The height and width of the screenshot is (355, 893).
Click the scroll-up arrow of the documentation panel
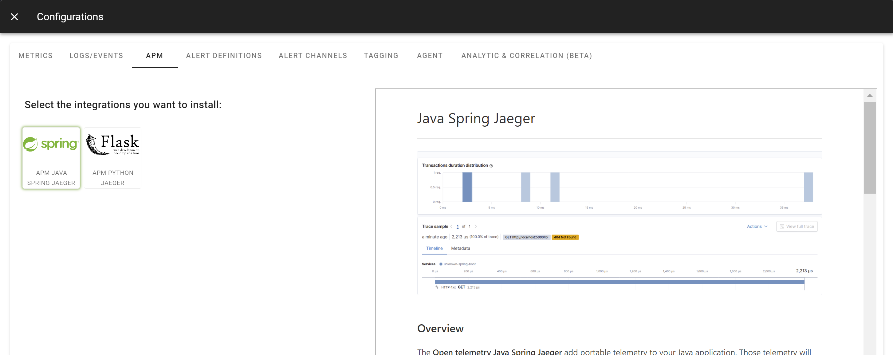pyautogui.click(x=870, y=95)
